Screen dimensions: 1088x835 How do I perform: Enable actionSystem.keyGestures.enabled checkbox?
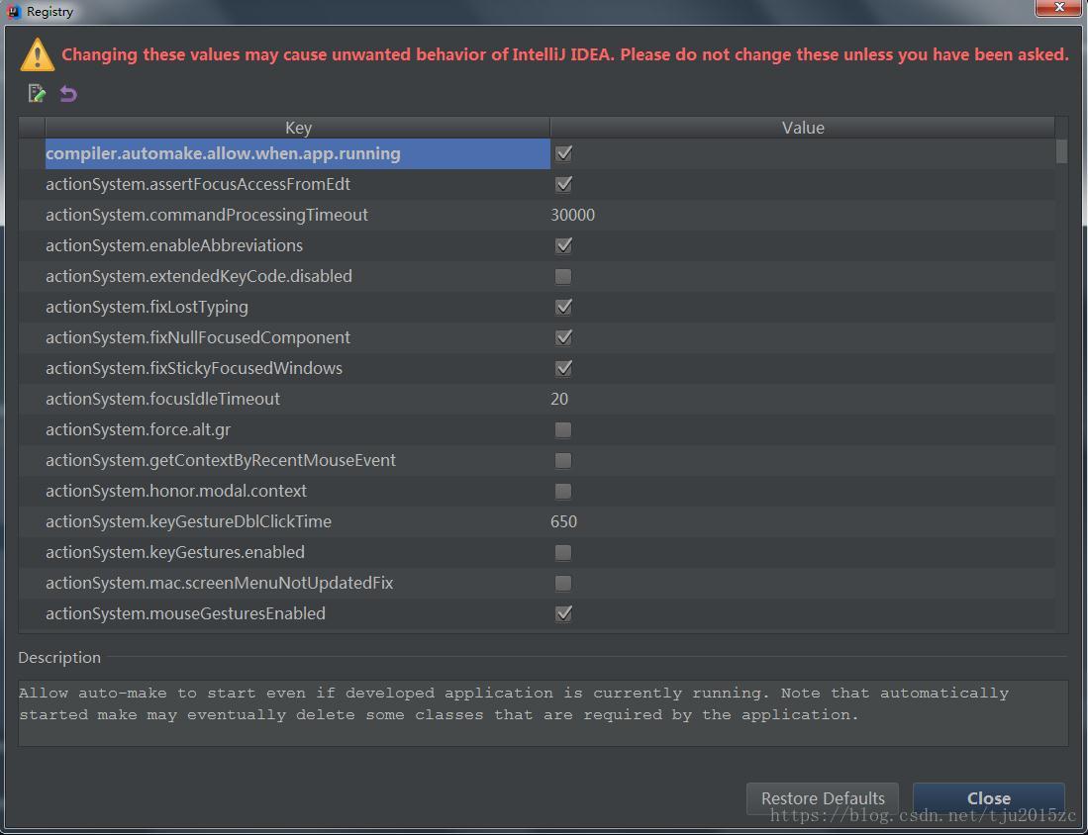click(563, 552)
